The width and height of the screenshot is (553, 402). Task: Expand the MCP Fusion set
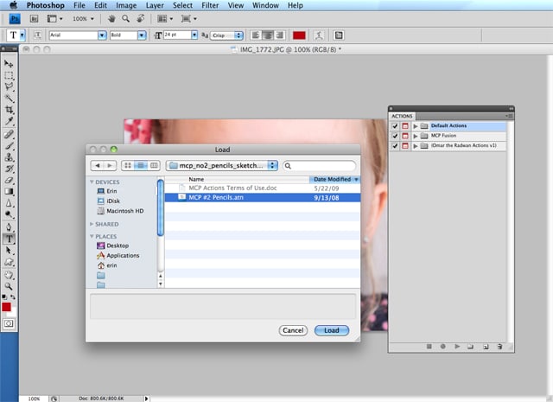click(x=416, y=136)
